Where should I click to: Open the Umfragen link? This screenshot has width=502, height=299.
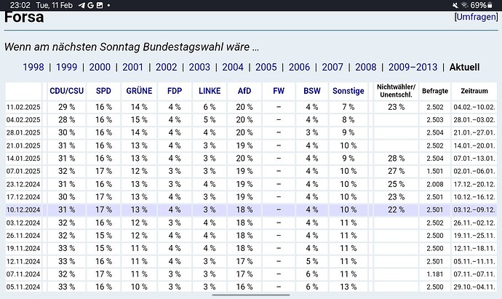pyautogui.click(x=476, y=17)
